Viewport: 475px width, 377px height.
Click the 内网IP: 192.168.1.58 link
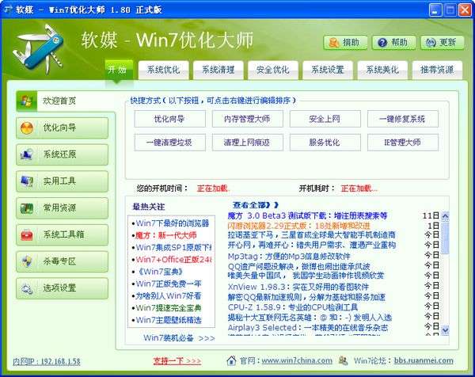click(x=47, y=361)
